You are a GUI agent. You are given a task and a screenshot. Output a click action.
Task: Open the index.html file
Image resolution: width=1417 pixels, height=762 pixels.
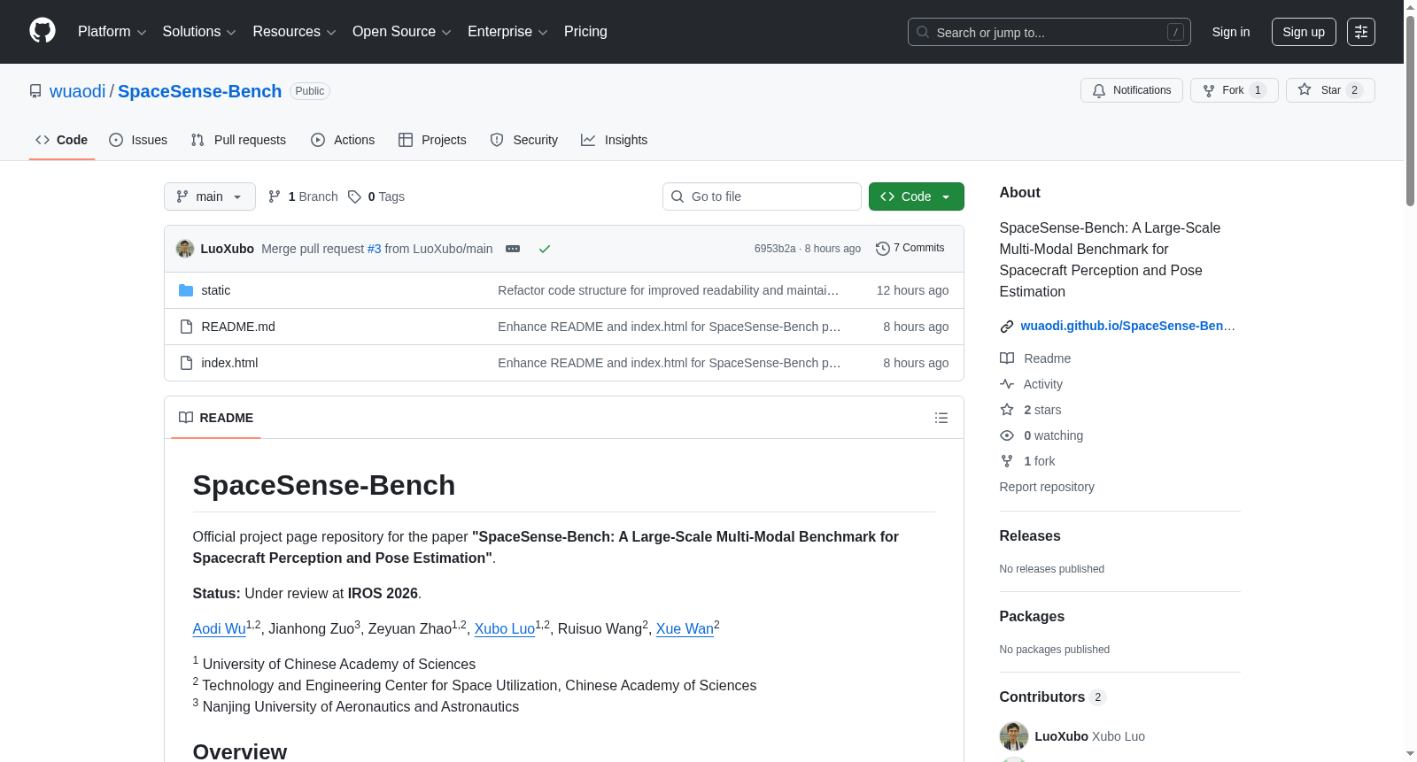(x=230, y=363)
